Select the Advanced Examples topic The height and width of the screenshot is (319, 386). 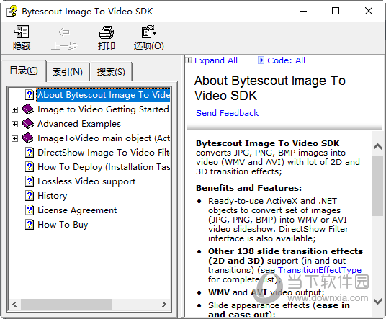[79, 124]
